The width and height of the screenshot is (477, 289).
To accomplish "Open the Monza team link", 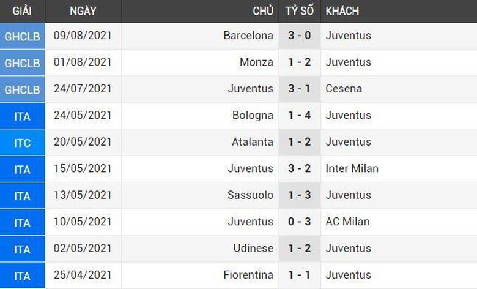I will [x=257, y=62].
